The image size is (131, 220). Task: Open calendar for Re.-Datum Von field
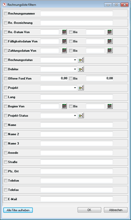pyautogui.click(x=64, y=32)
